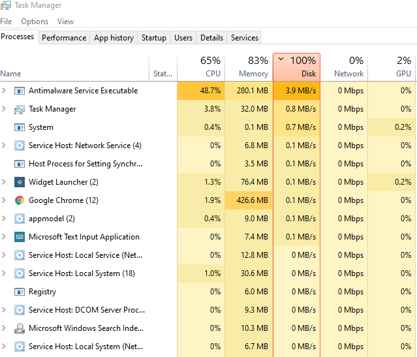Screen dimensions: 417x357
Task: Open the Users tab
Action: 183,38
